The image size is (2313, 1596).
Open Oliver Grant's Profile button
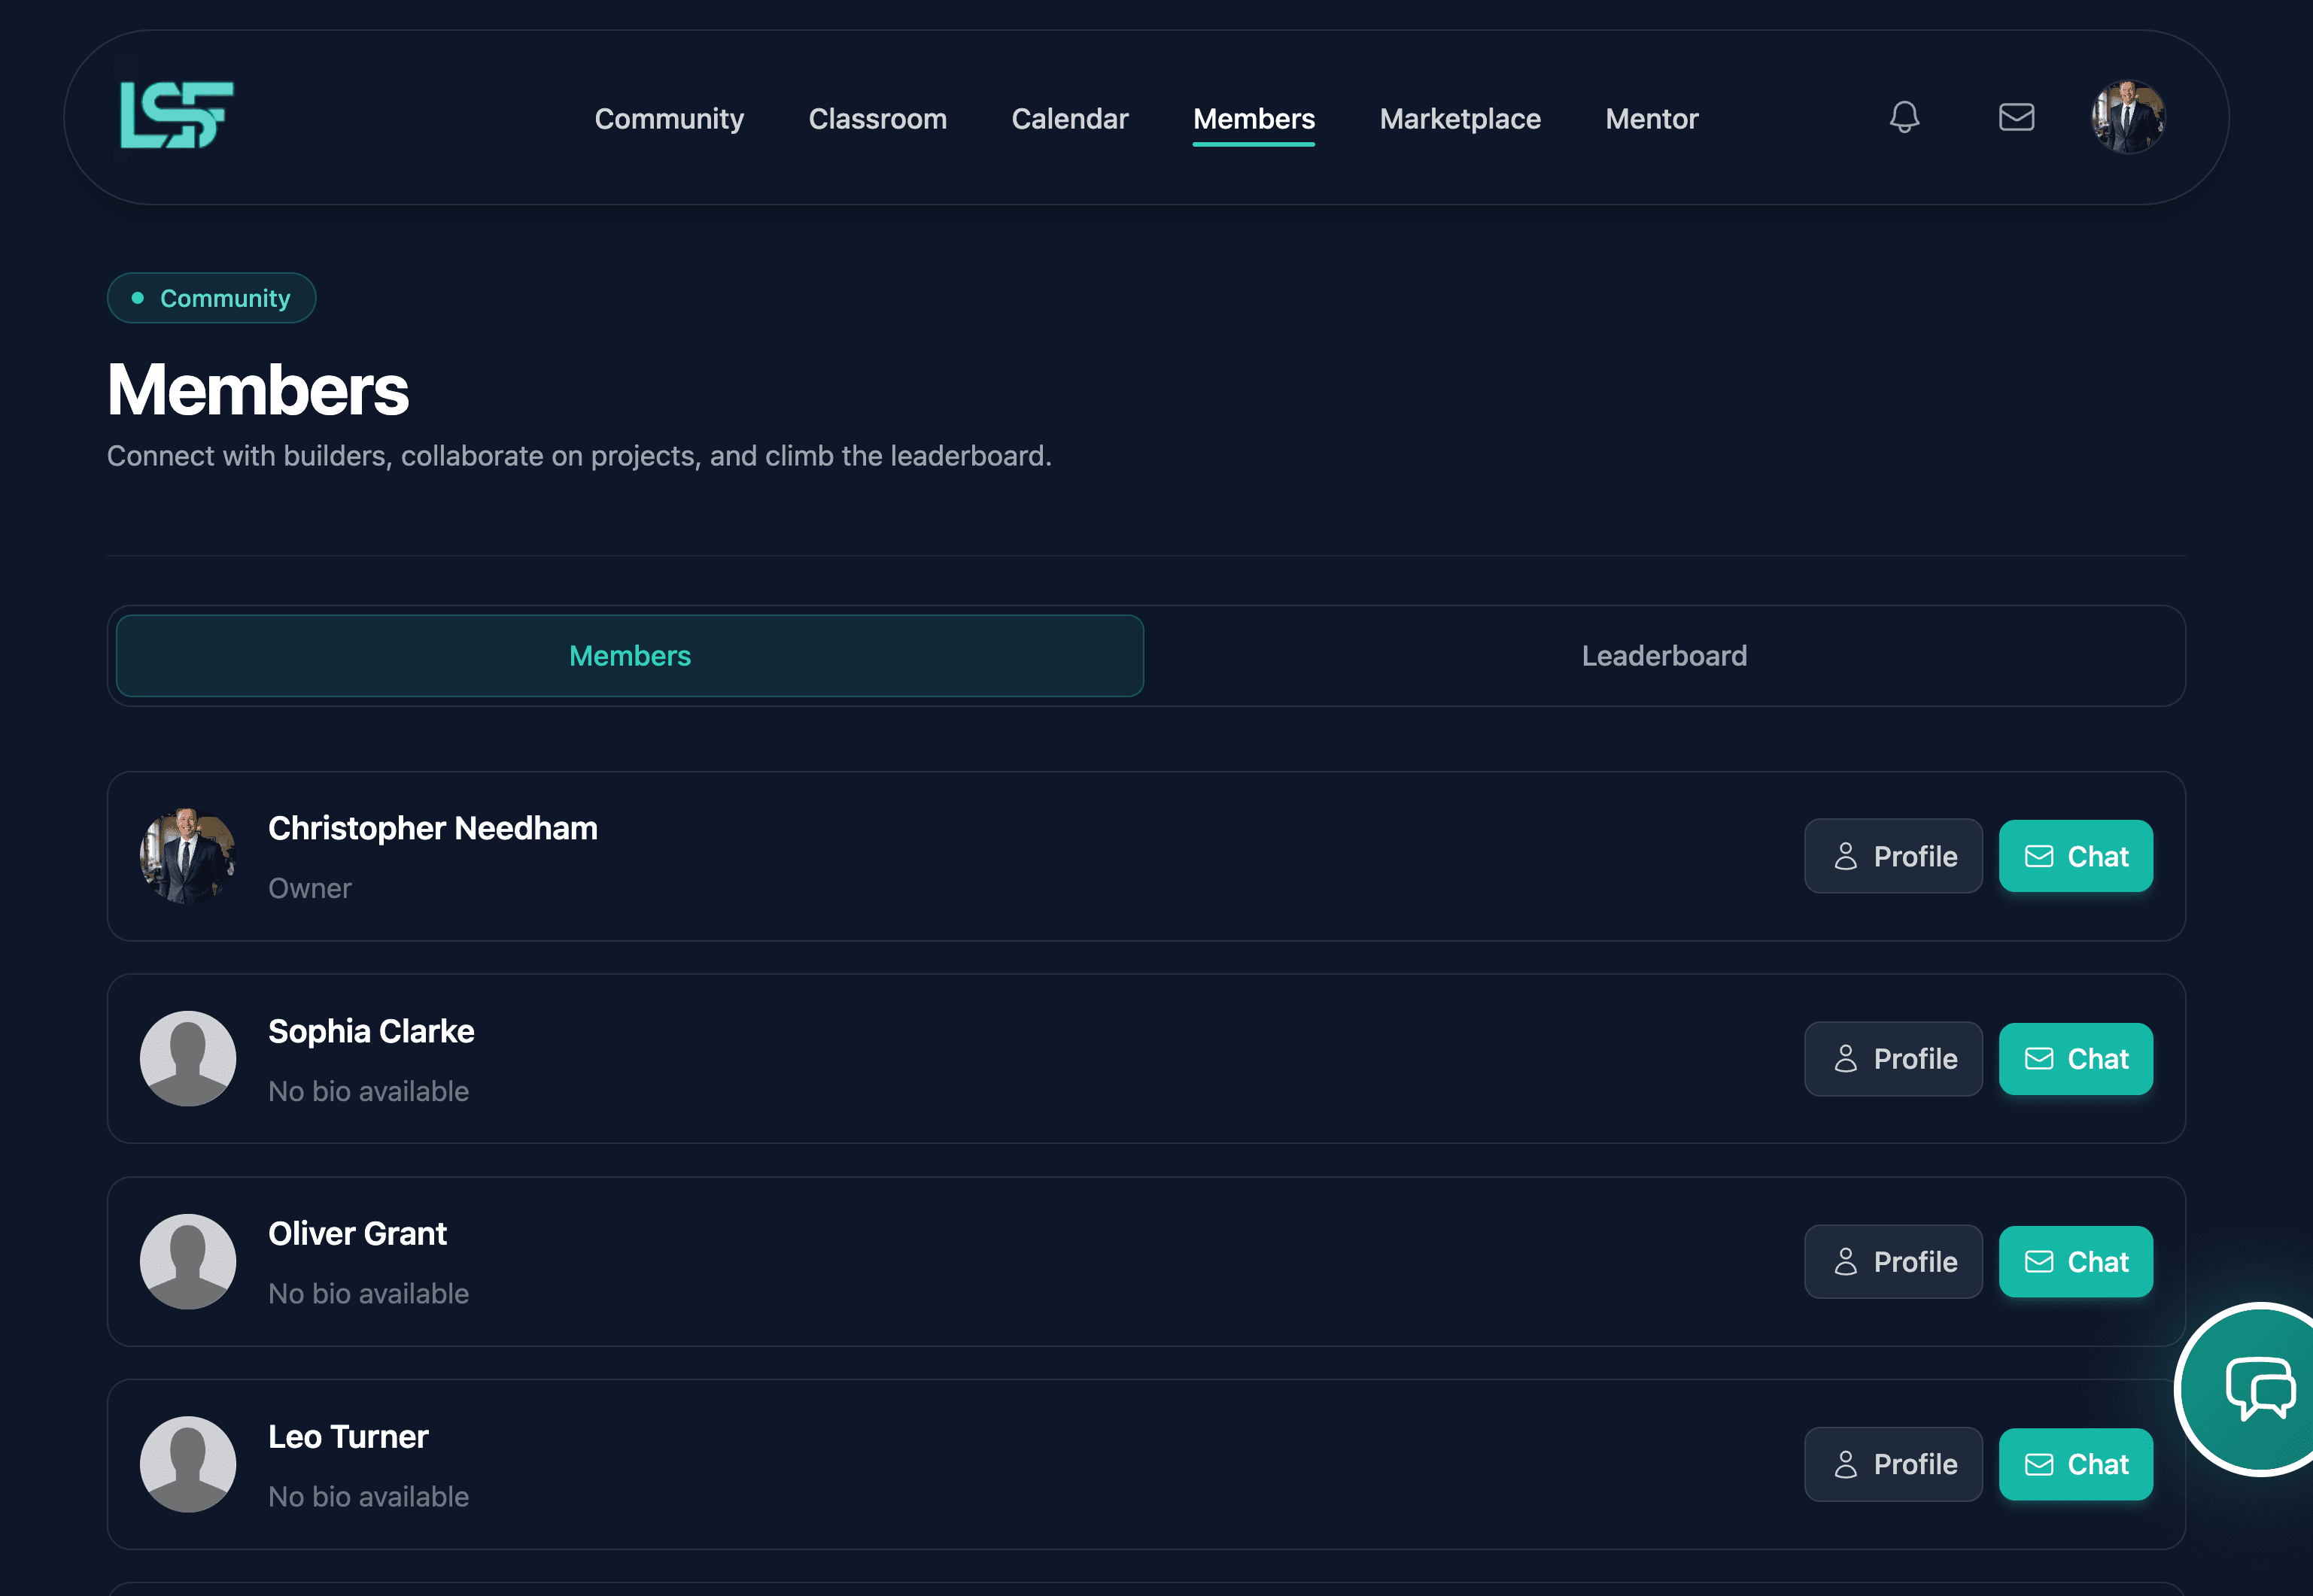(1893, 1262)
